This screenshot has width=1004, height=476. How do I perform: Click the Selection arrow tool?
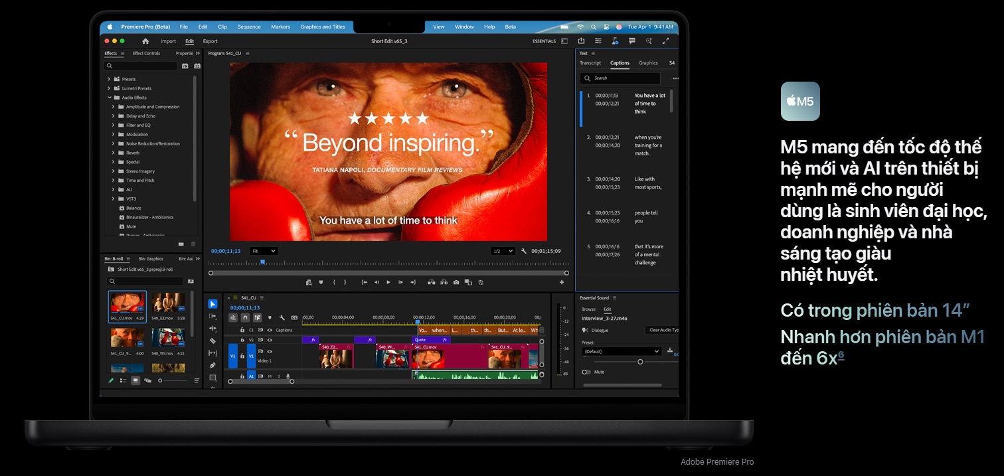pyautogui.click(x=212, y=304)
